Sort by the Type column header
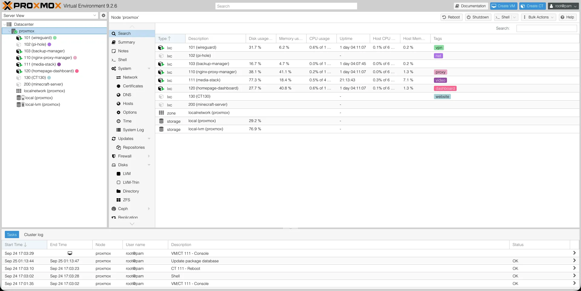 point(170,39)
